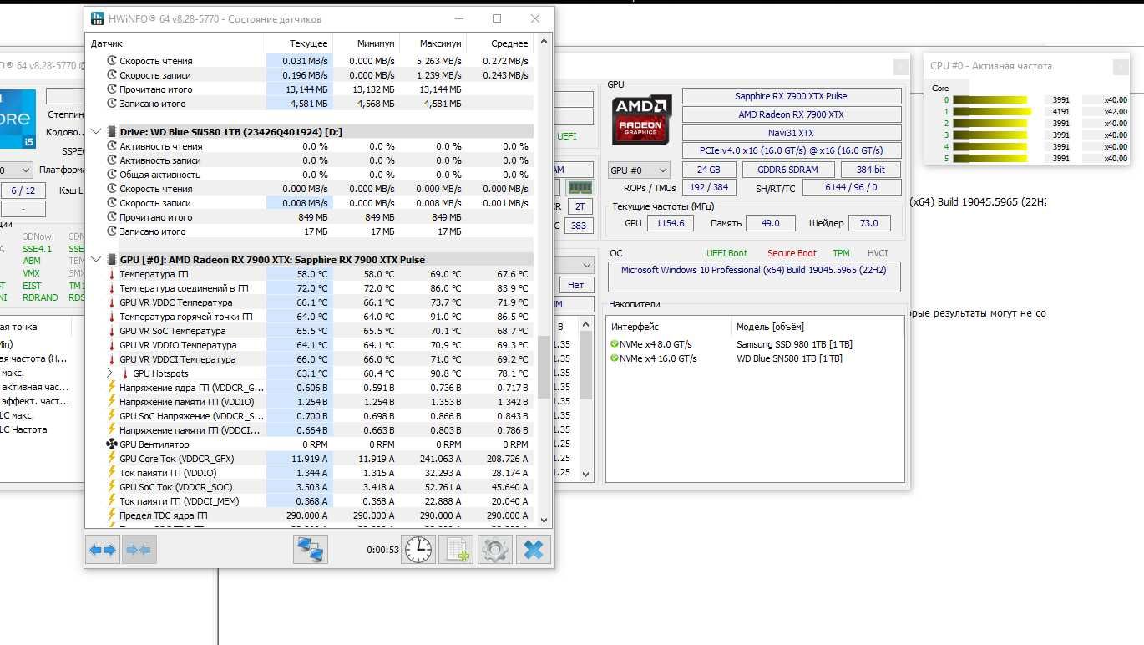The image size is (1144, 645).
Task: Click Core 1 frequency bar at 4191
Action: pos(992,111)
